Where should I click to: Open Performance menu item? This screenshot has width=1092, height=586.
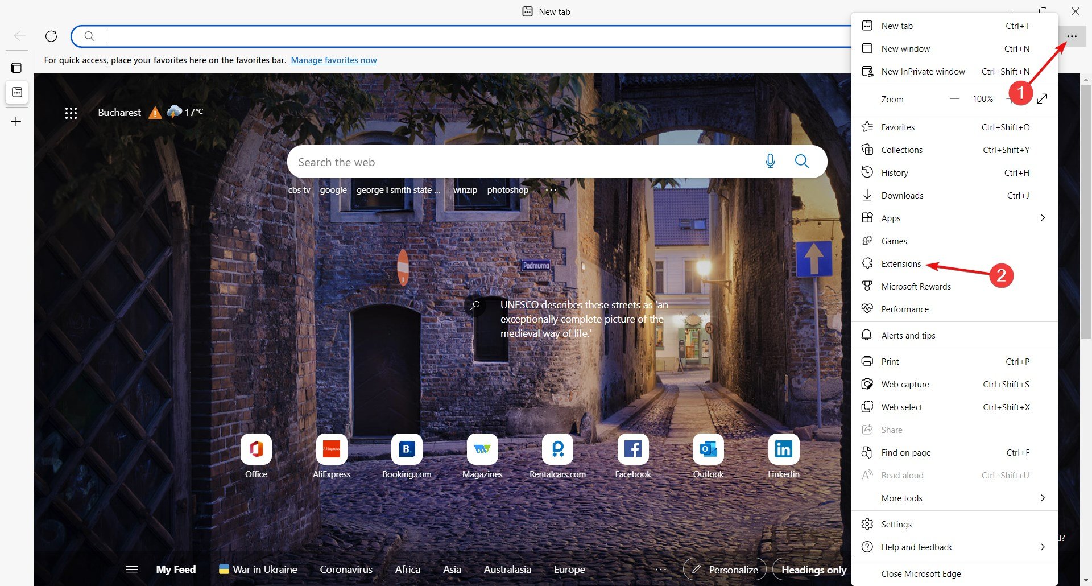(x=954, y=309)
